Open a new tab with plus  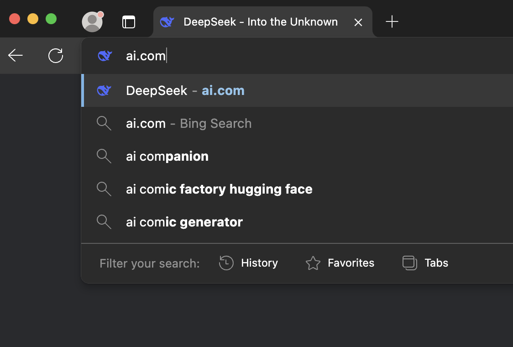point(392,22)
